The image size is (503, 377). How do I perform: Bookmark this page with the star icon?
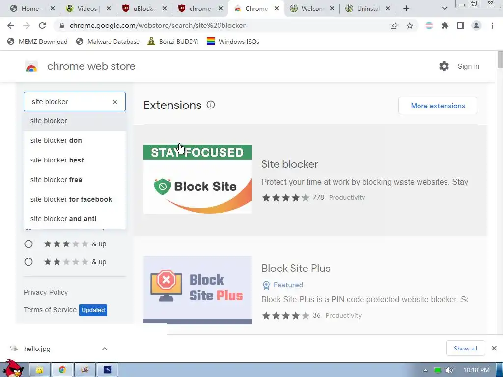410,26
